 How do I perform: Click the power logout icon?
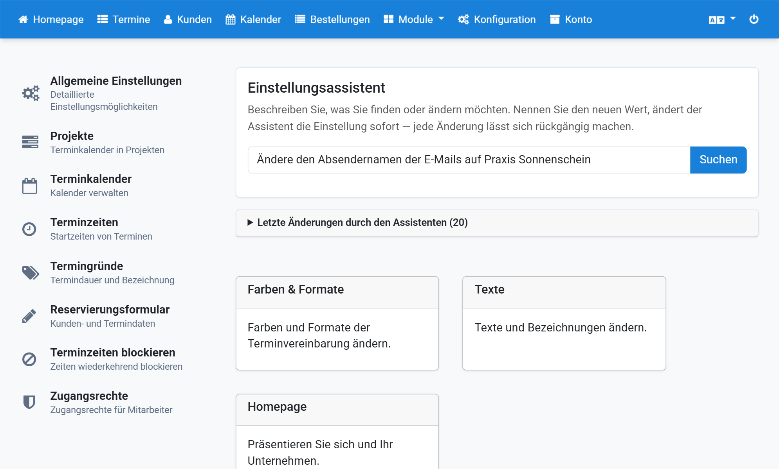[754, 19]
